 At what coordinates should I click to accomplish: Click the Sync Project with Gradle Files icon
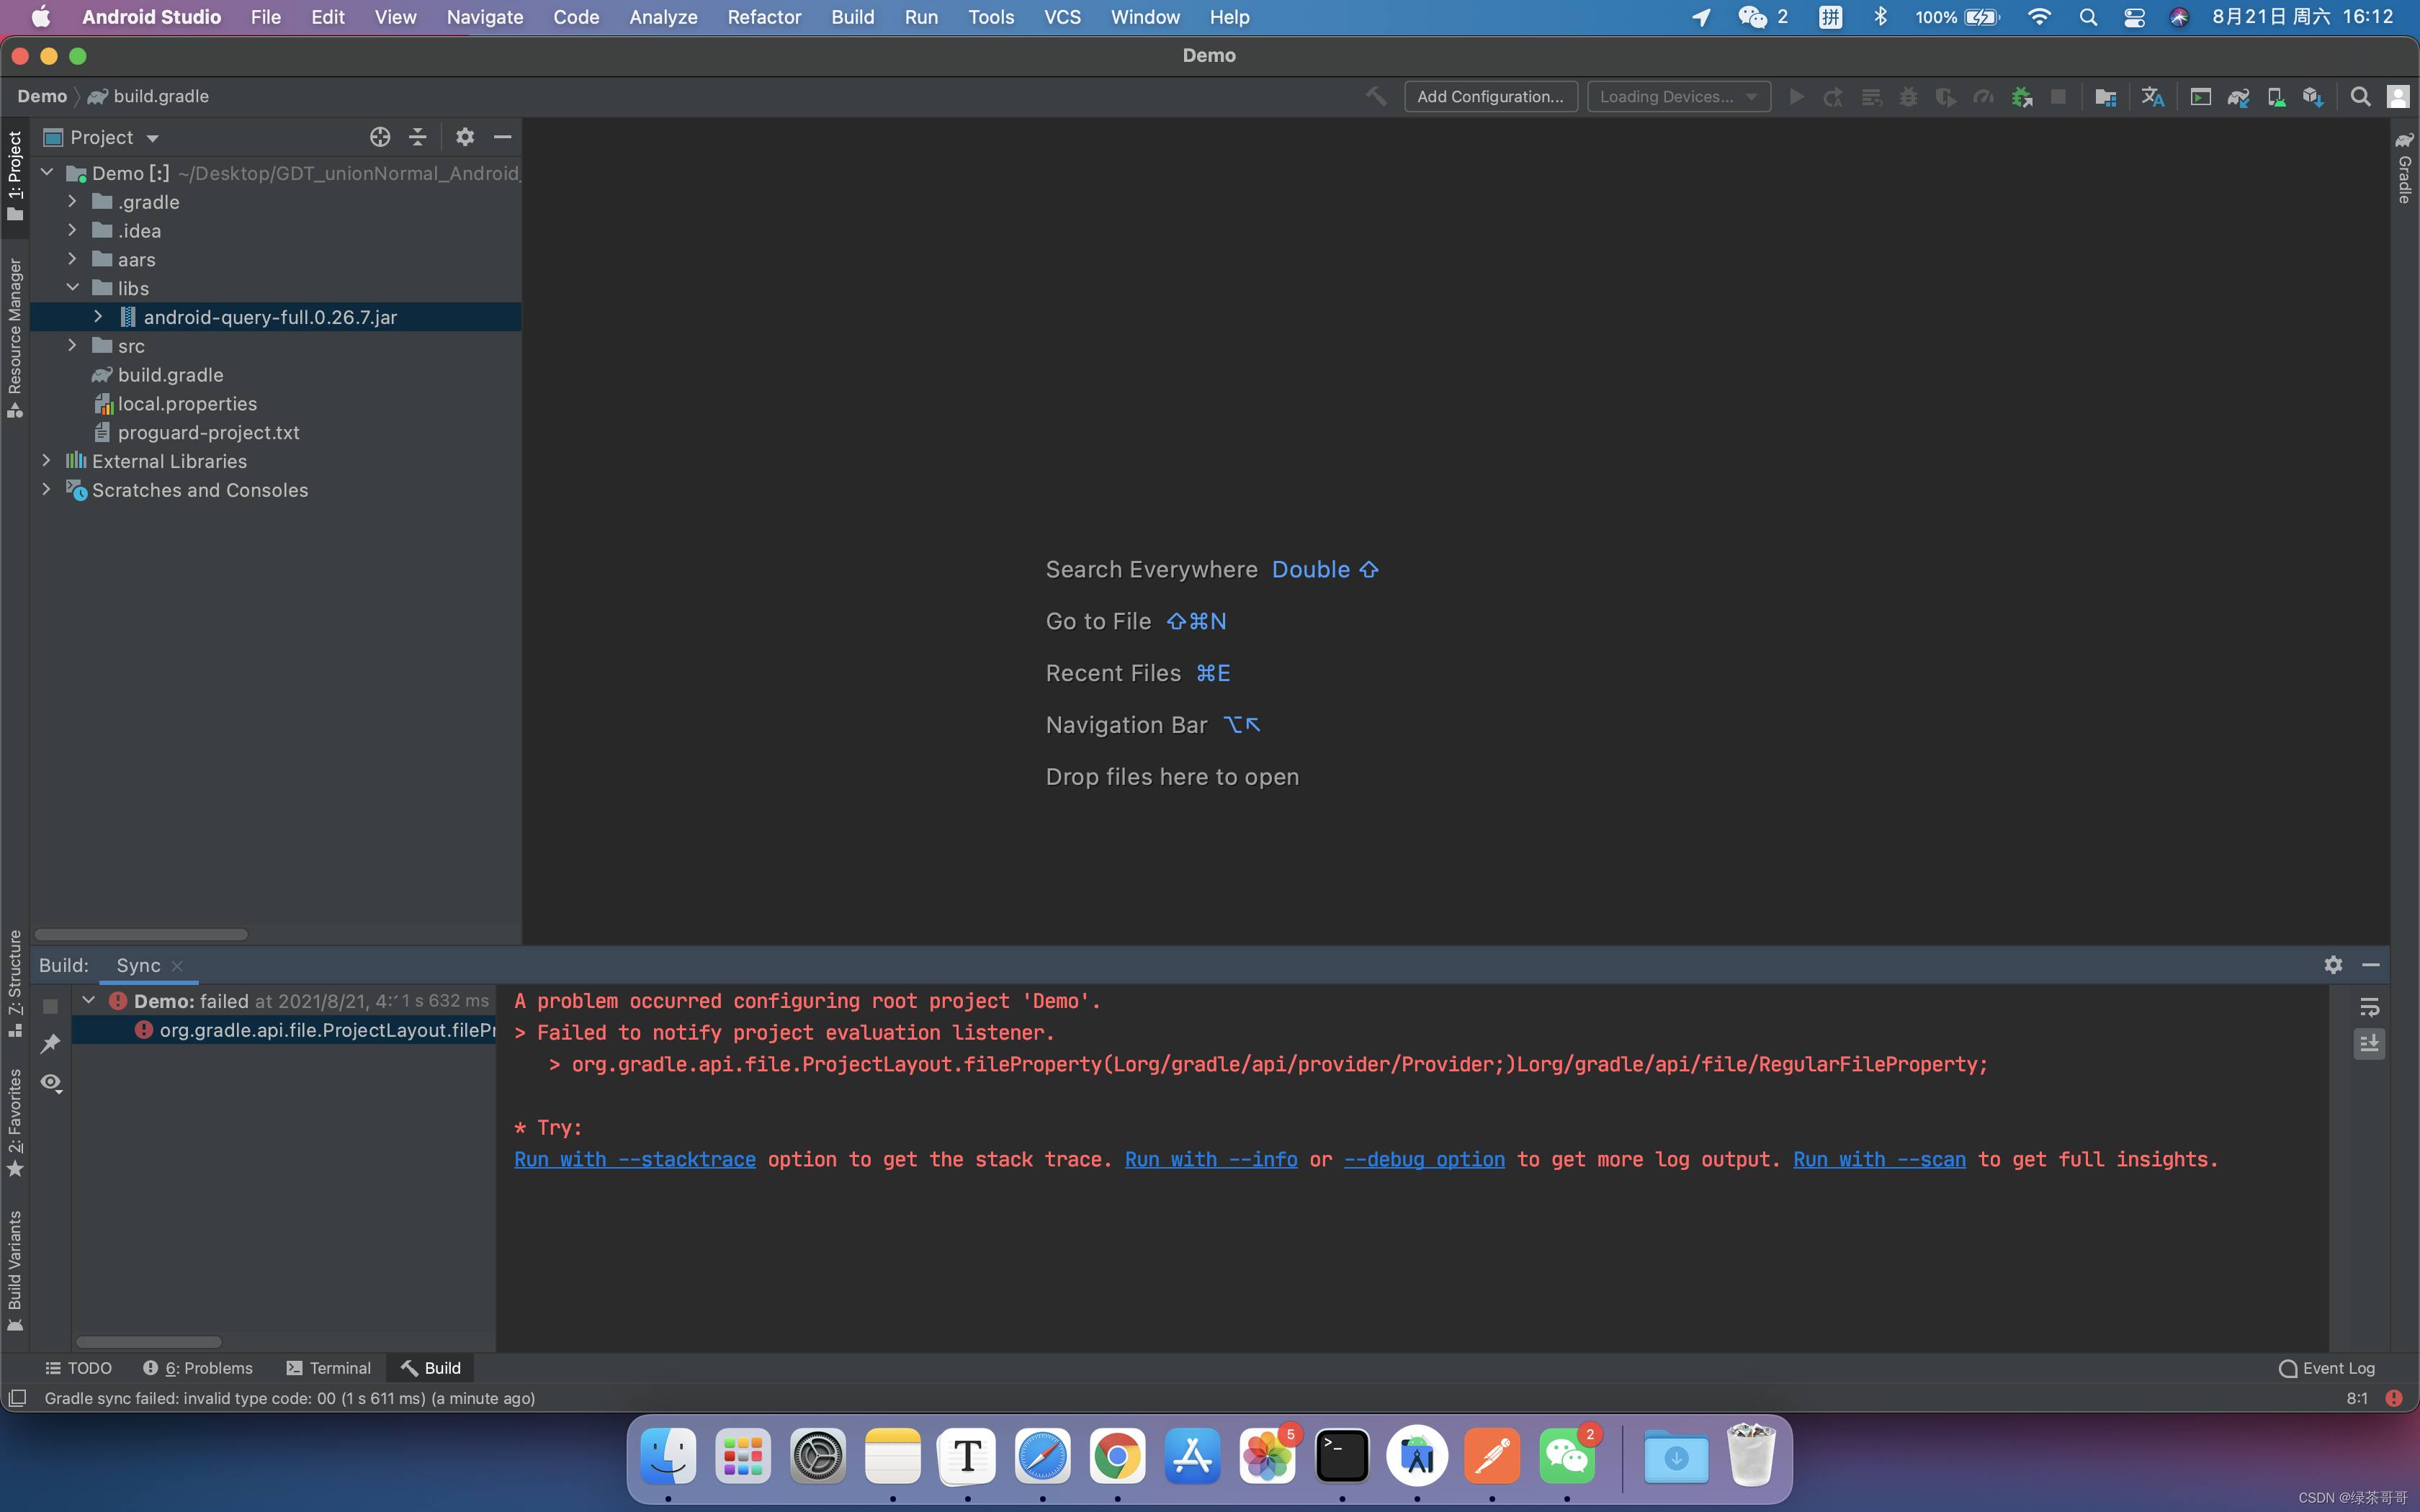pos(2238,97)
